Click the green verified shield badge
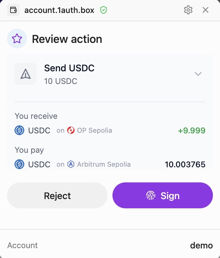Image resolution: width=220 pixels, height=258 pixels. point(104,10)
